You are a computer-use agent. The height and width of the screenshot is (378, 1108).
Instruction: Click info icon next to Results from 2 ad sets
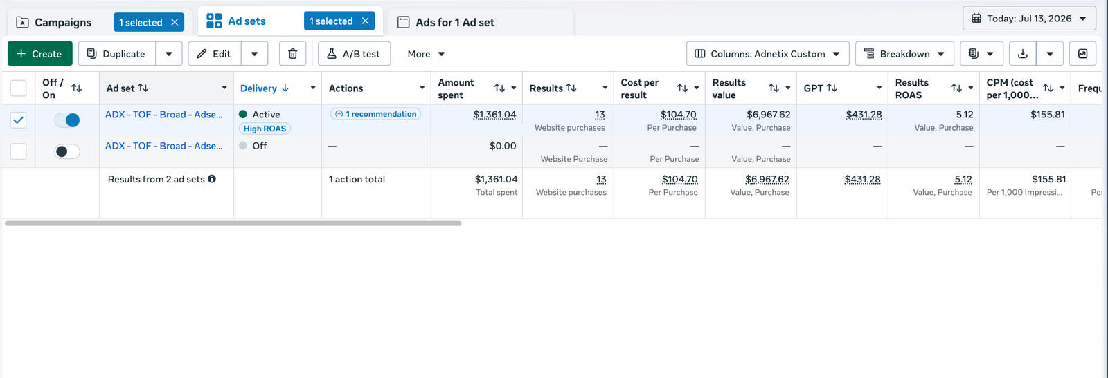[x=212, y=179]
